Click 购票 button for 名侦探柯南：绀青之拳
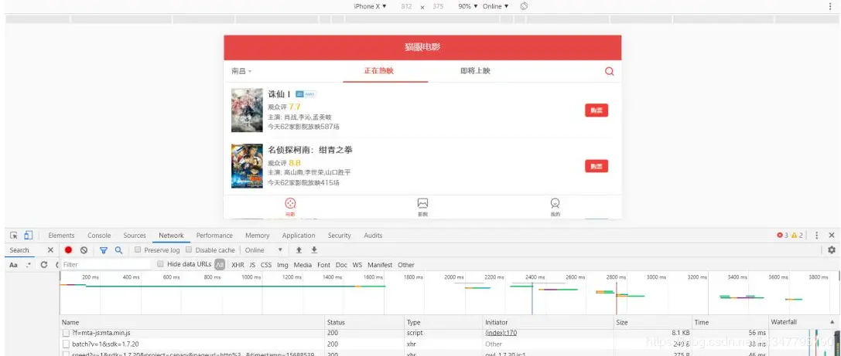 point(597,166)
